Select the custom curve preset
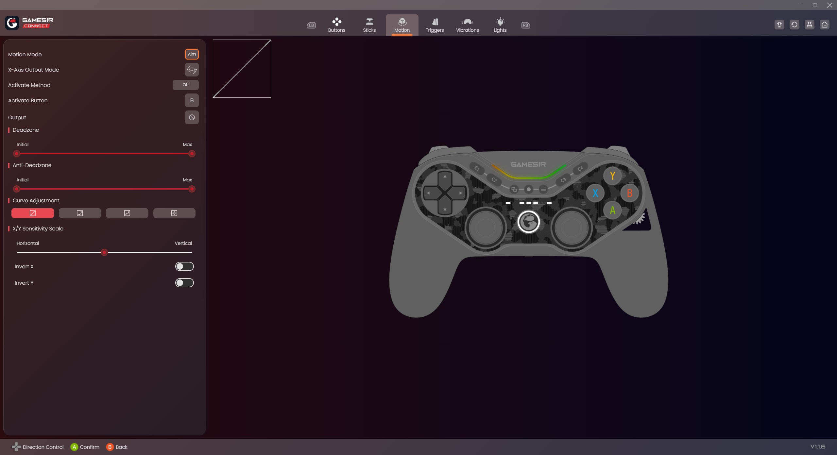This screenshot has height=455, width=837. [174, 213]
